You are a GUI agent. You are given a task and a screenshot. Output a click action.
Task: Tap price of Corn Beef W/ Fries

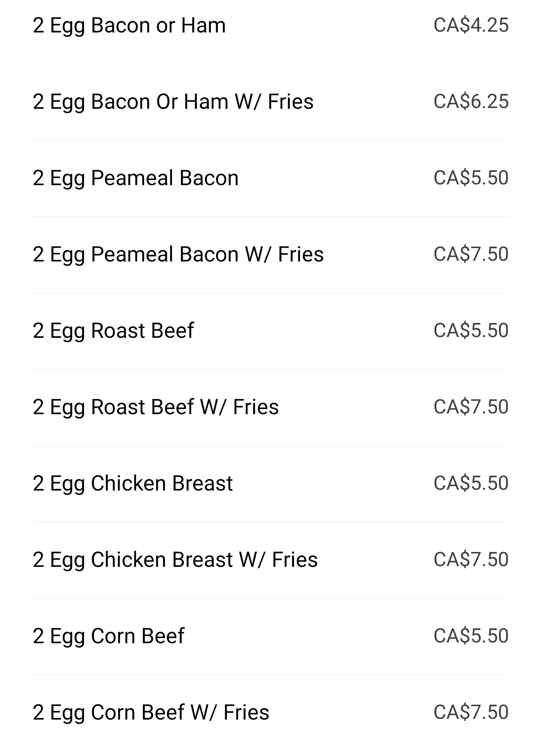471,713
